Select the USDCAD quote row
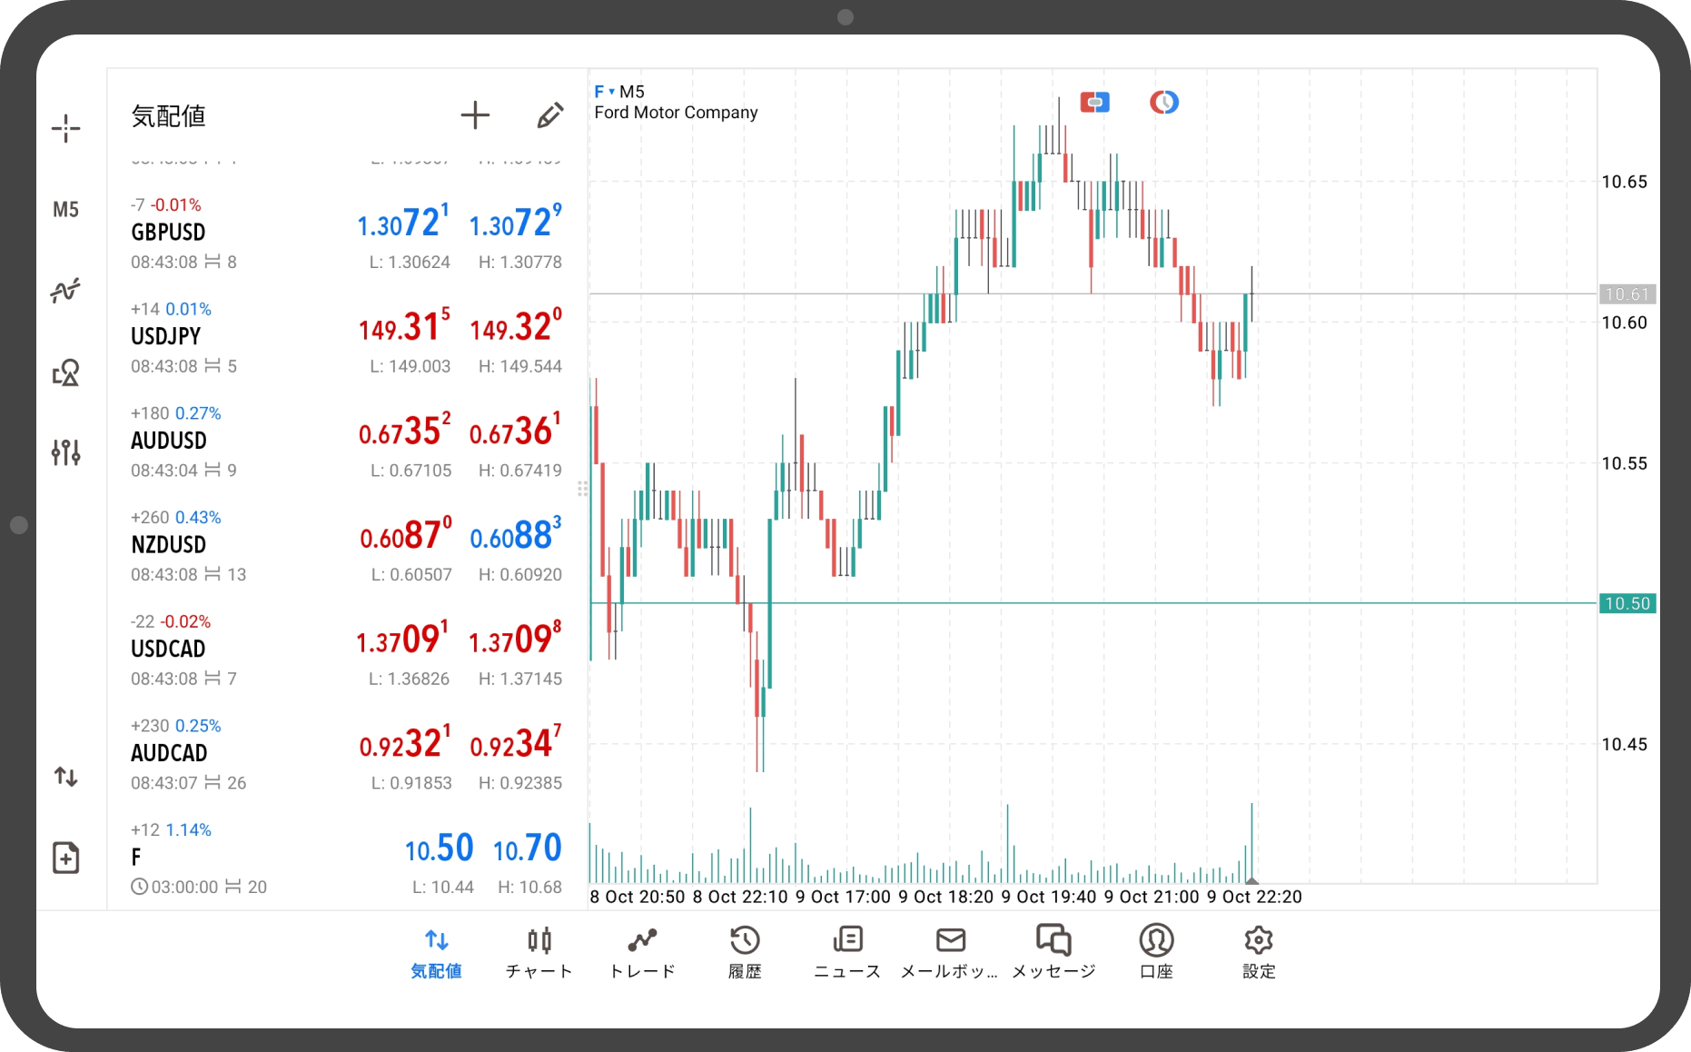The width and height of the screenshot is (1691, 1052). 346,650
